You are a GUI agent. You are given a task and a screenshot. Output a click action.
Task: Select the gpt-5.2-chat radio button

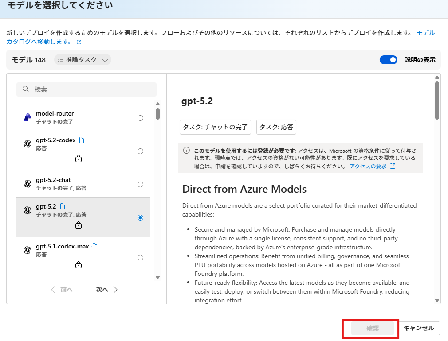[140, 184]
